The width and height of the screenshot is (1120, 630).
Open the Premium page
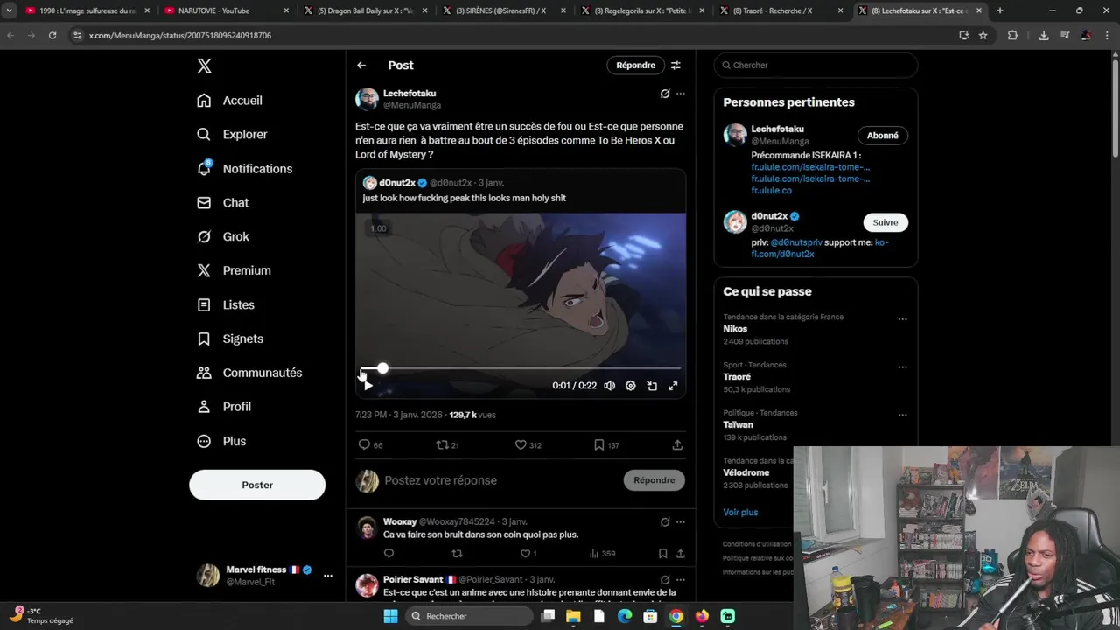pos(234,271)
